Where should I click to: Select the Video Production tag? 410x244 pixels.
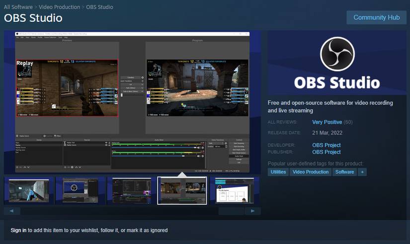(x=311, y=172)
